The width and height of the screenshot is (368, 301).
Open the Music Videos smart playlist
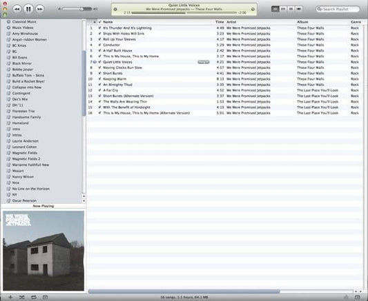tap(23, 28)
